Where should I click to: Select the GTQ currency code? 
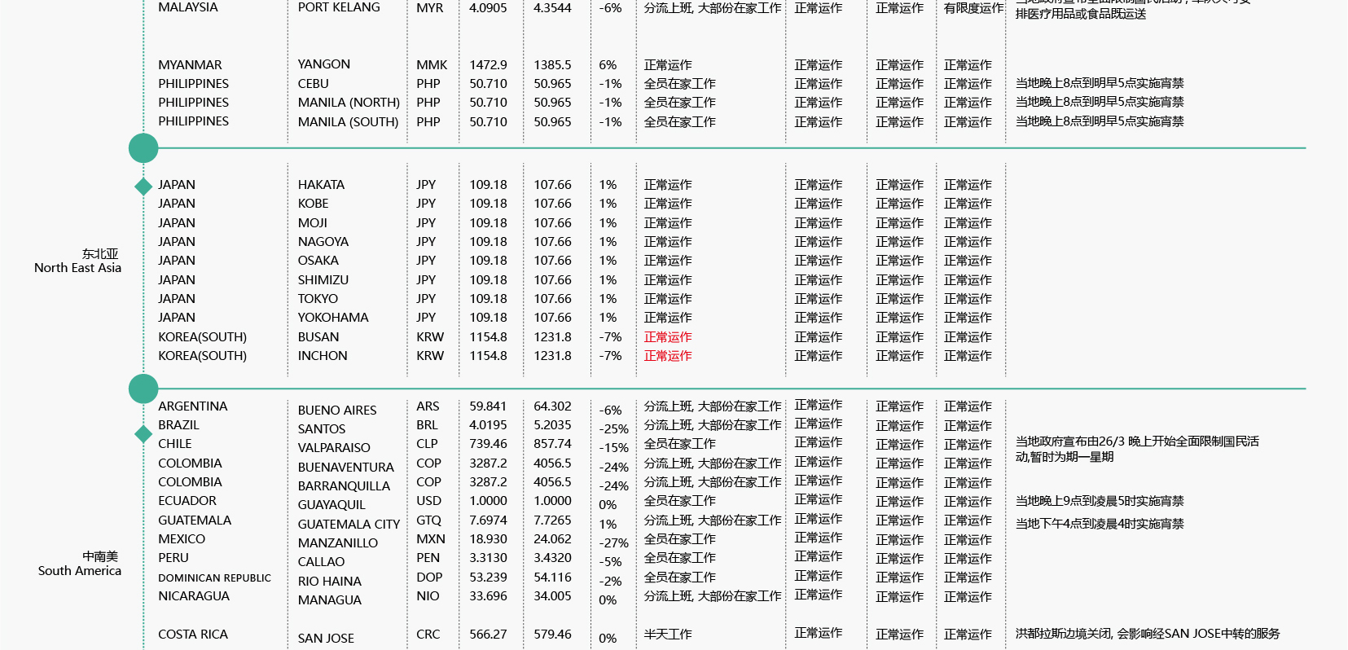pyautogui.click(x=428, y=520)
